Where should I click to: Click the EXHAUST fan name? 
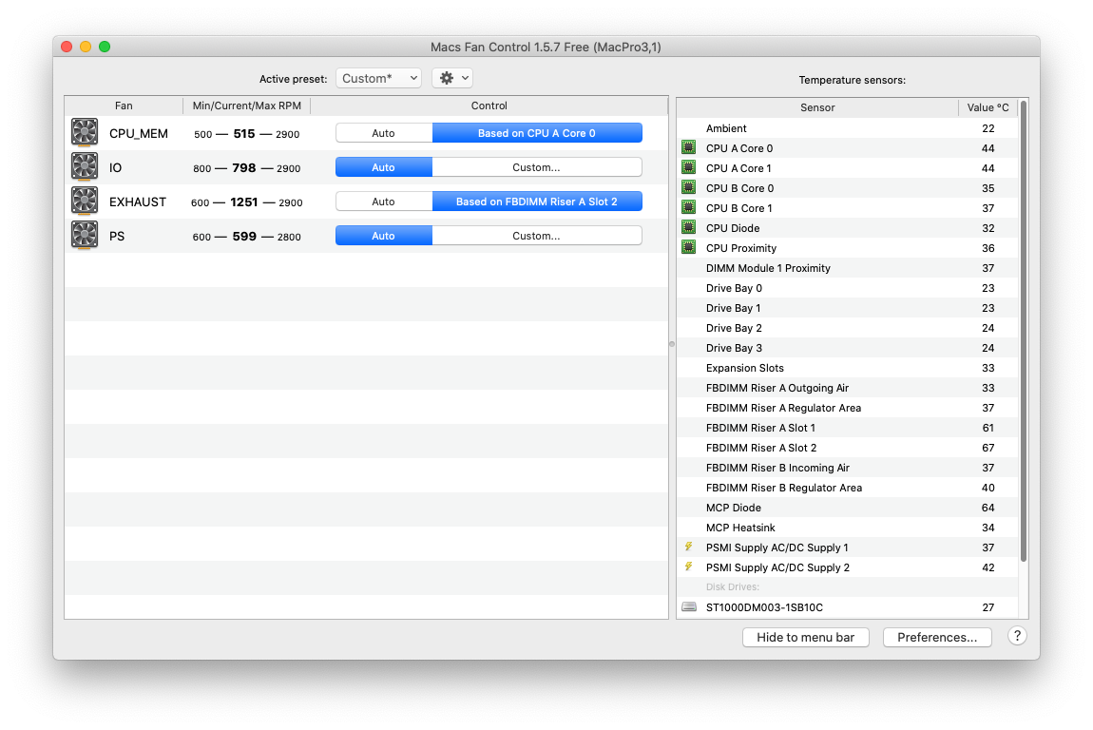[x=138, y=202]
